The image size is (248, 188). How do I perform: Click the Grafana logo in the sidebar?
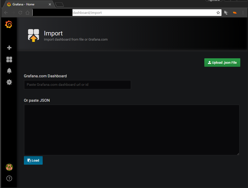[8, 24]
